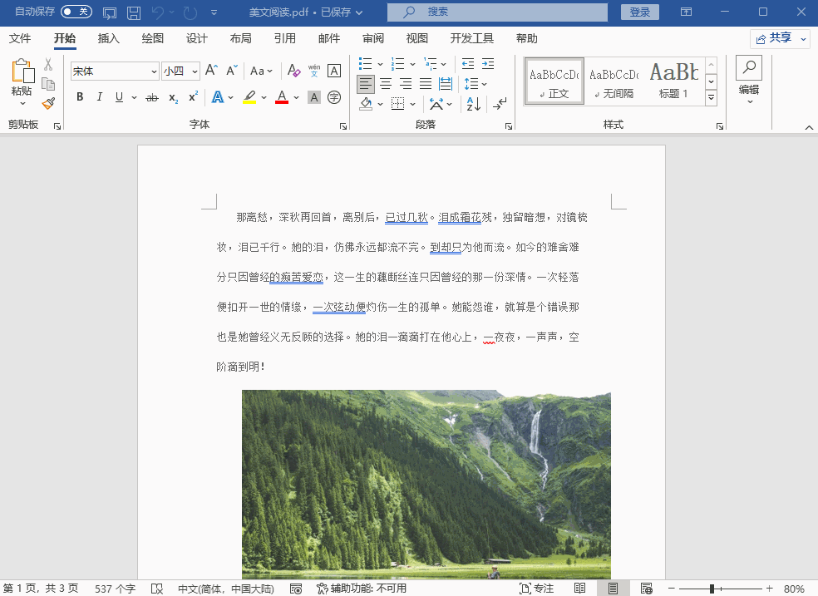Switch to the 审阅 tab
Screen dimensions: 818x596
point(373,38)
